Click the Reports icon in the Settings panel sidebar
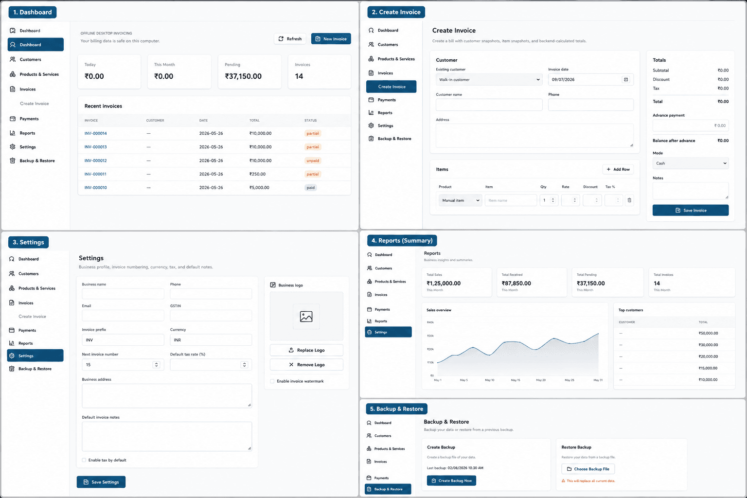 click(12, 343)
